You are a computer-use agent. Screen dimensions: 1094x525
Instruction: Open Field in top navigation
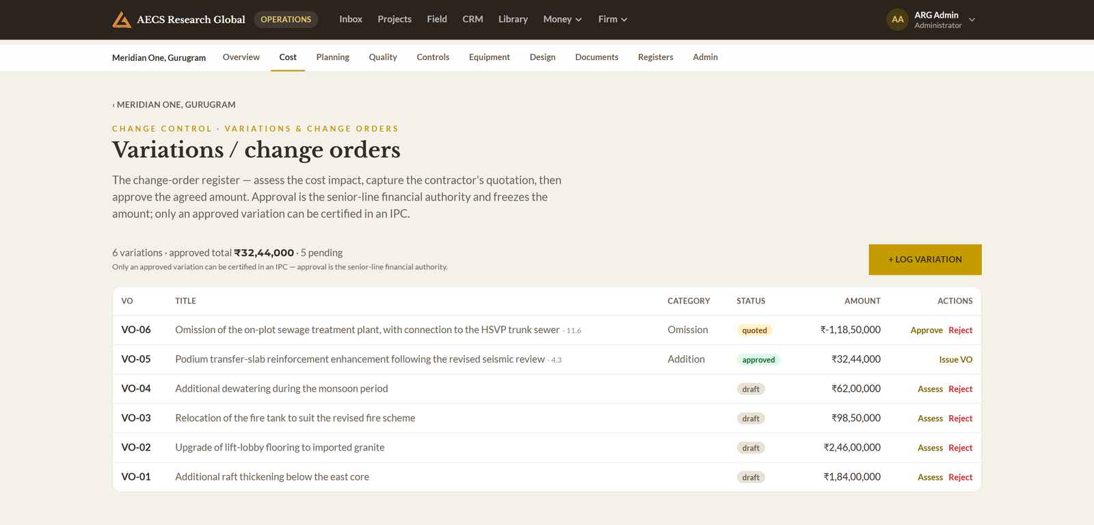coord(437,19)
